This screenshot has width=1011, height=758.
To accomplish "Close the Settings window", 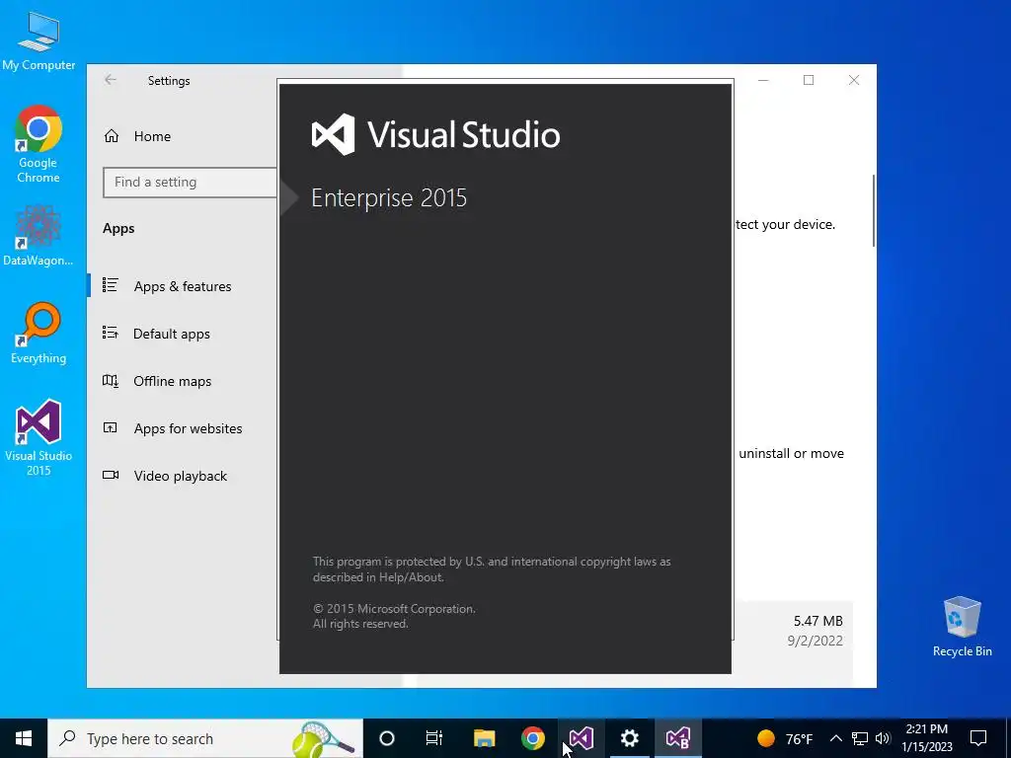I will pos(854,80).
